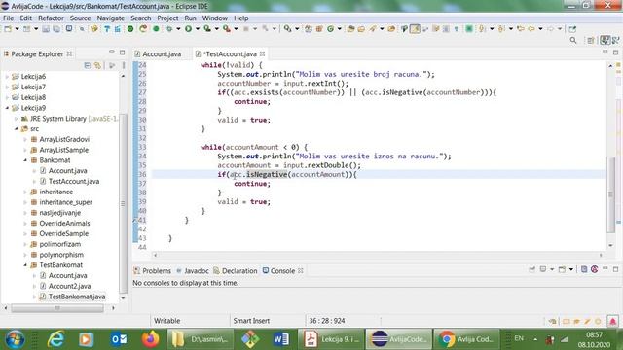The width and height of the screenshot is (623, 350).
Task: Click the New file toolbar icon
Action: [8, 28]
